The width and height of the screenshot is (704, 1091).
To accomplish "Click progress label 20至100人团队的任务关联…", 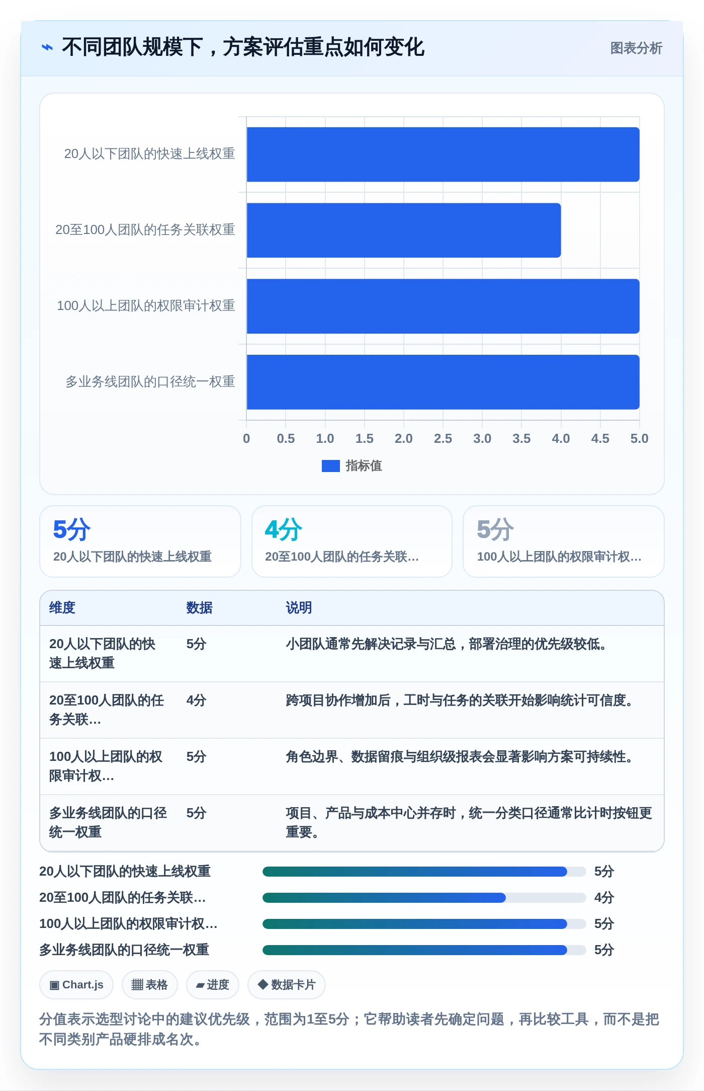I will (123, 898).
